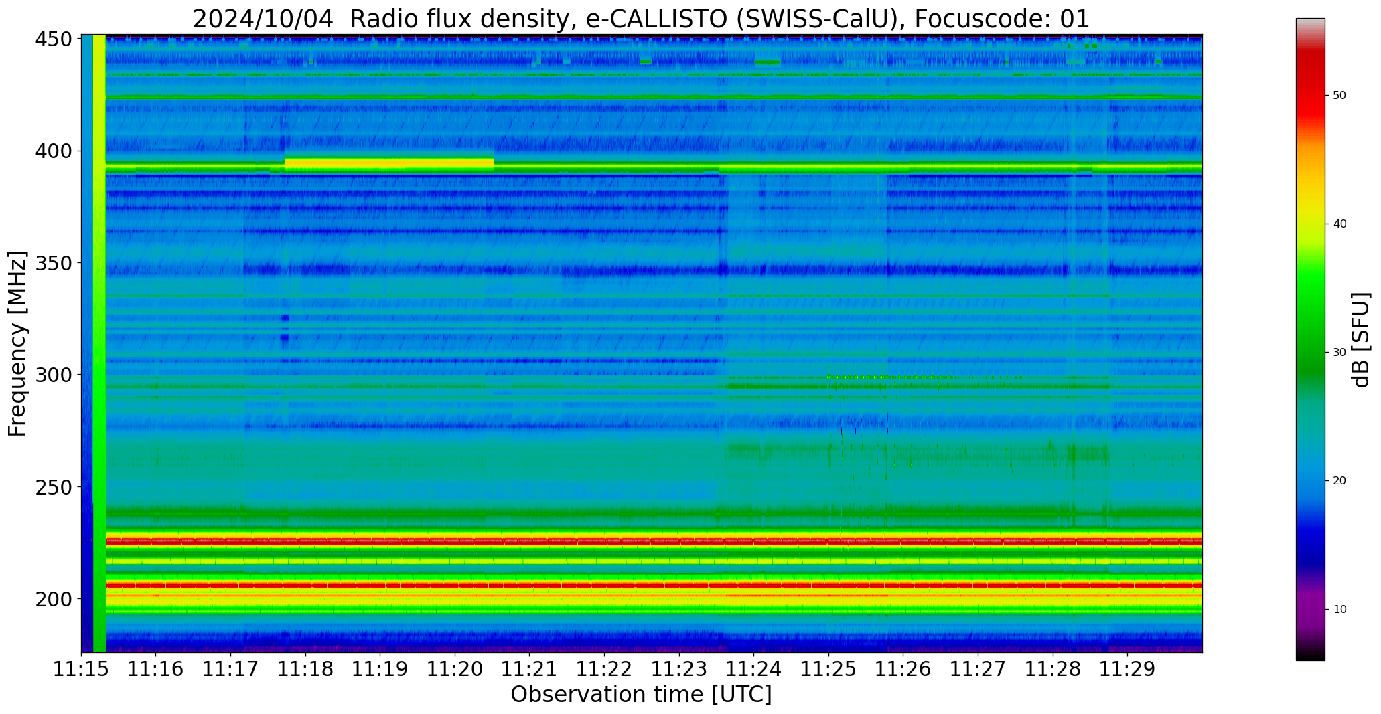Click the colorbar tick label 30
Viewport: 1381px width, 714px height.
point(1339,353)
